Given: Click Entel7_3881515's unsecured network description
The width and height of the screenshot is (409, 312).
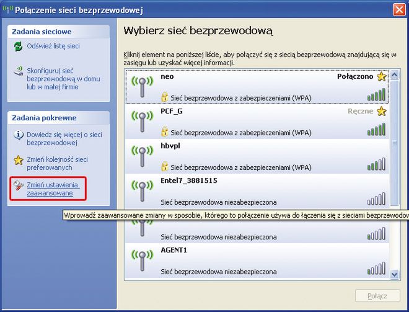Looking at the screenshot, I should 219,202.
